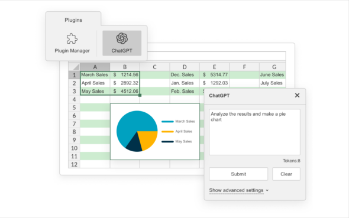
Task: Select row 12 header
Action: [74, 164]
